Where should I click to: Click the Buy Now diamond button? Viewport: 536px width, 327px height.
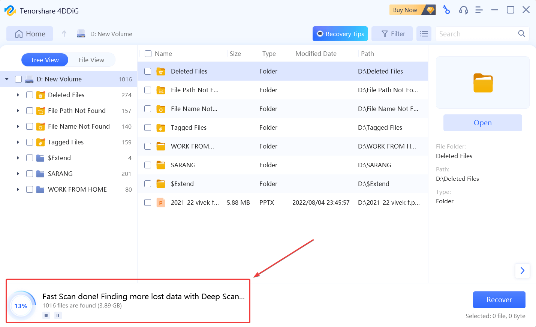click(412, 10)
